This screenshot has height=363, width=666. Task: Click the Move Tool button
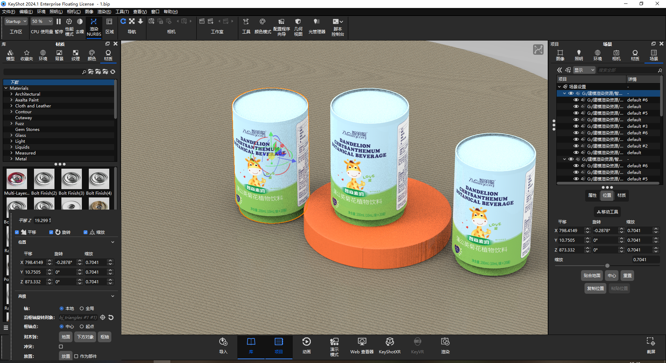coord(607,212)
